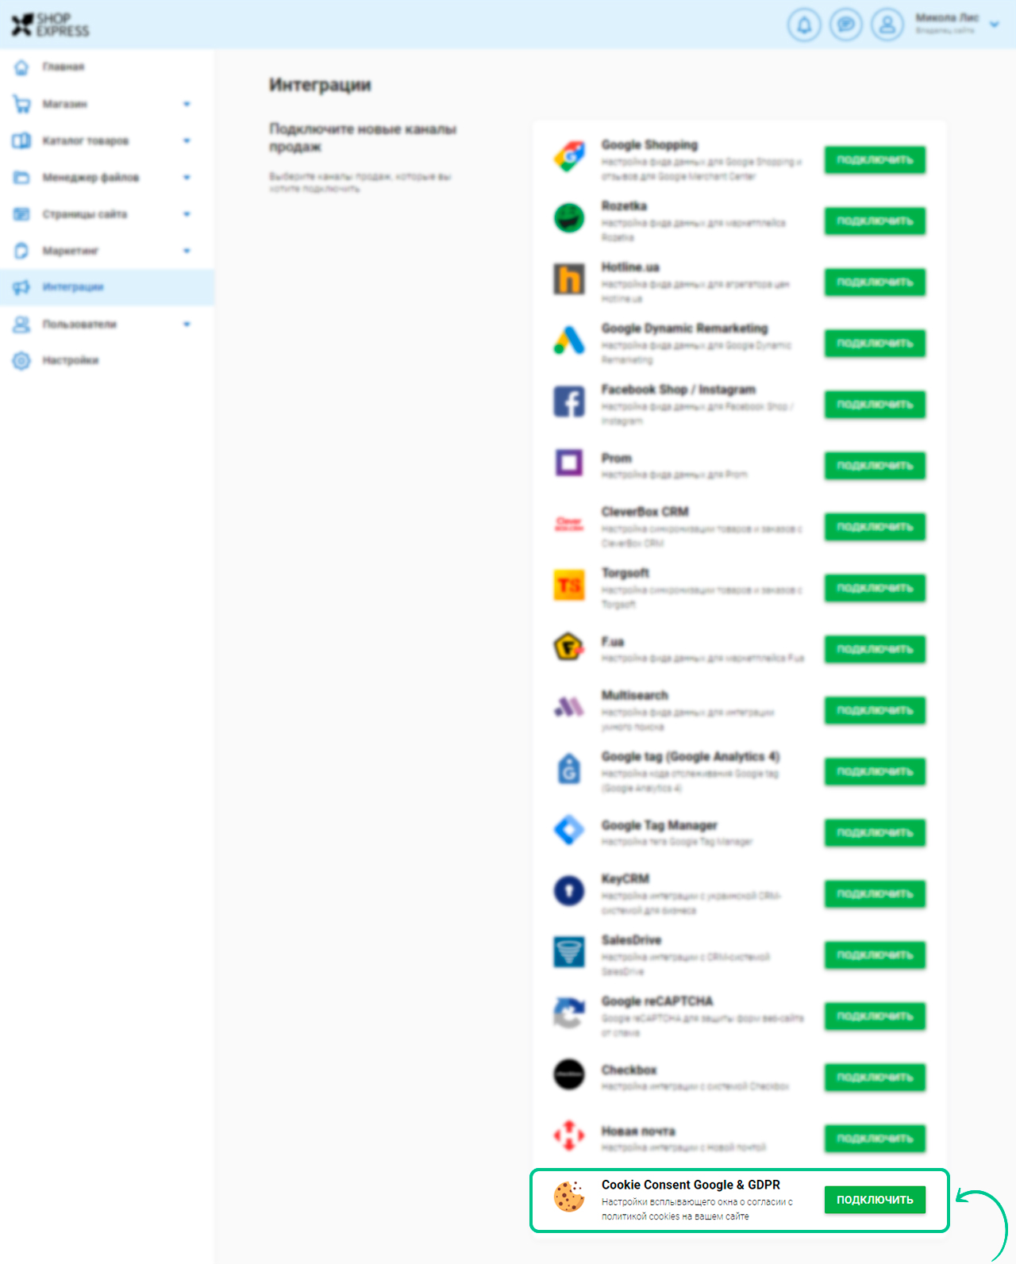Screen dimensions: 1016x1264
Task: Click the Cookie Consent Google & GDPR title
Action: click(691, 1185)
